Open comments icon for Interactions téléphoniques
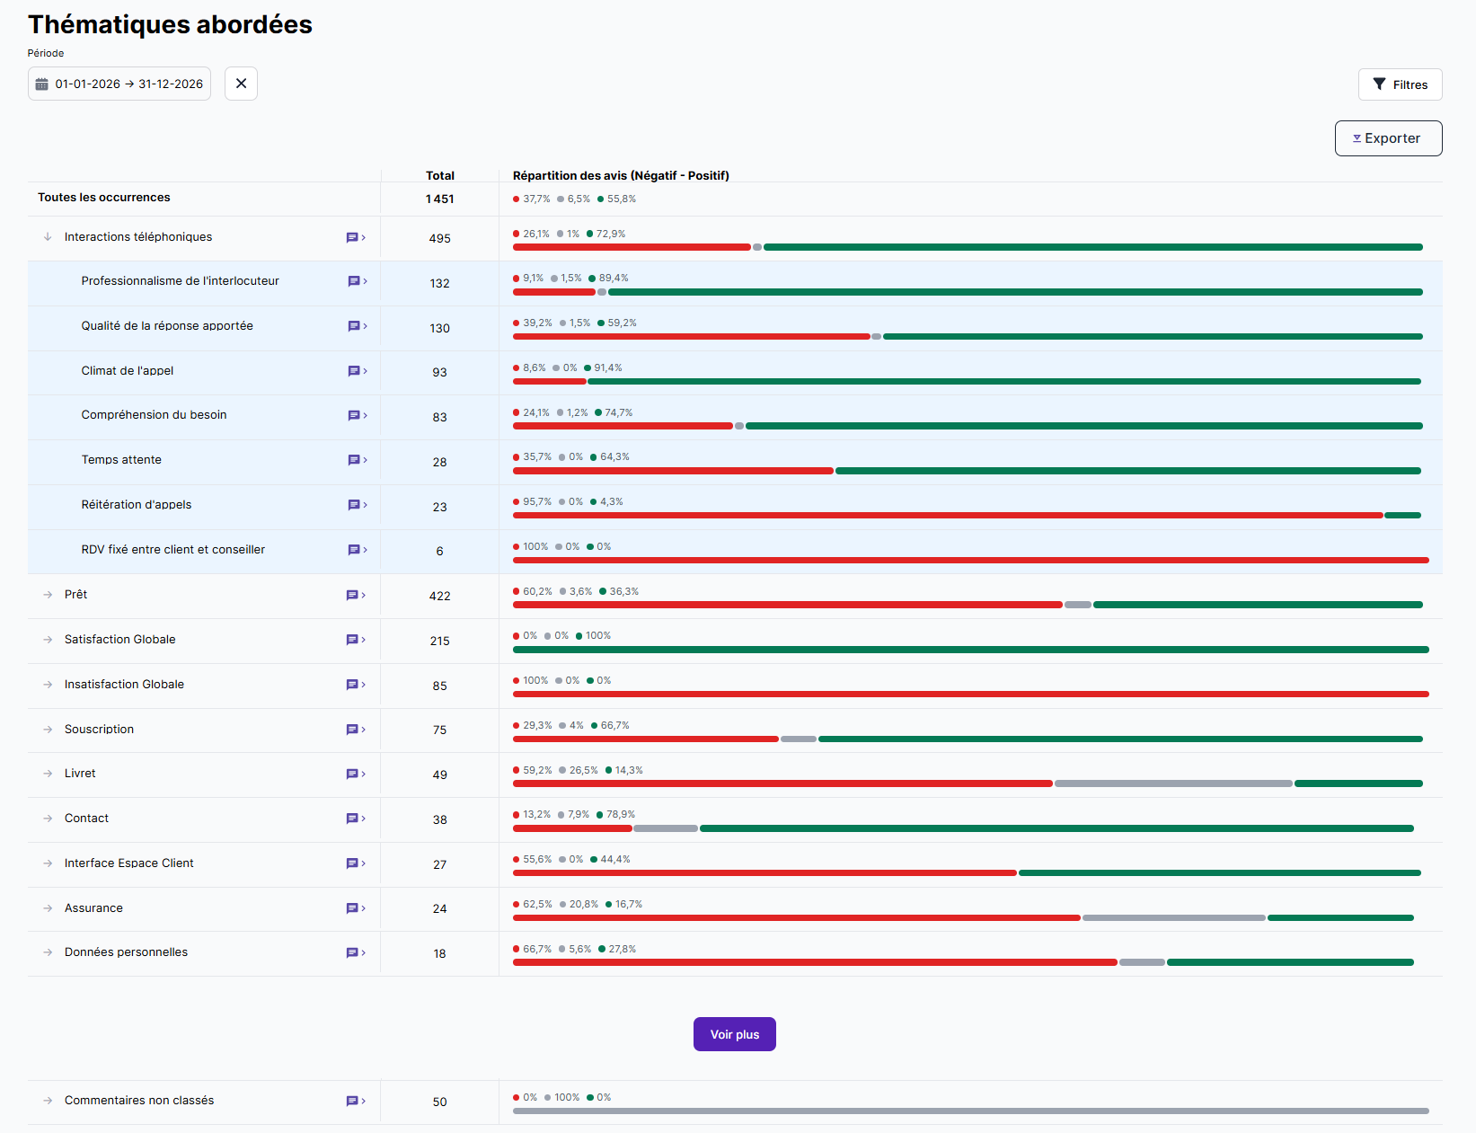 pyautogui.click(x=352, y=238)
